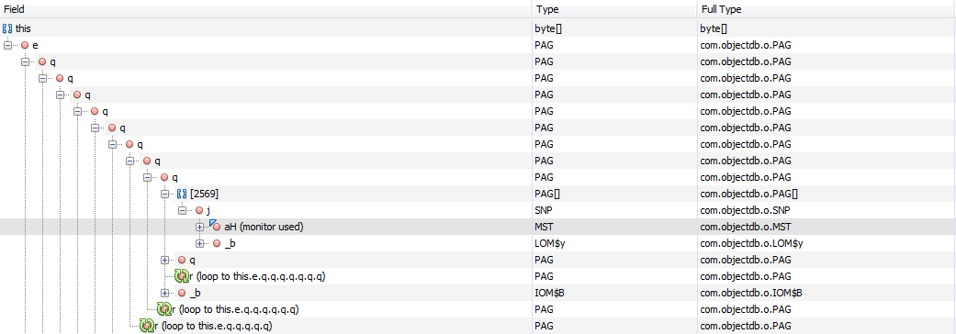
Task: Click the array icon next to 'this'
Action: point(8,28)
